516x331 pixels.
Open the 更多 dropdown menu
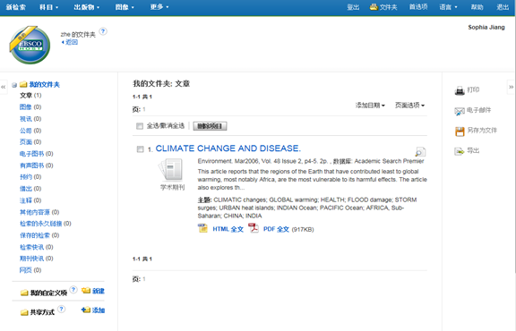point(159,6)
